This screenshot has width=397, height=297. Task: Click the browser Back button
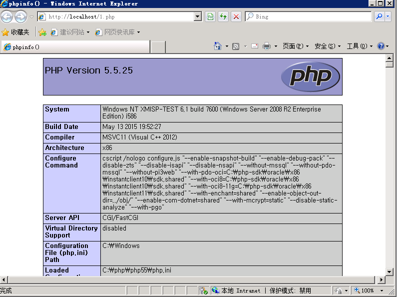click(7, 16)
